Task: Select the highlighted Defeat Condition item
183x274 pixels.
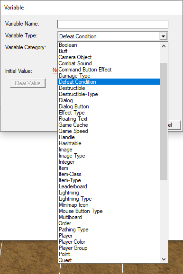Action: coord(109,82)
